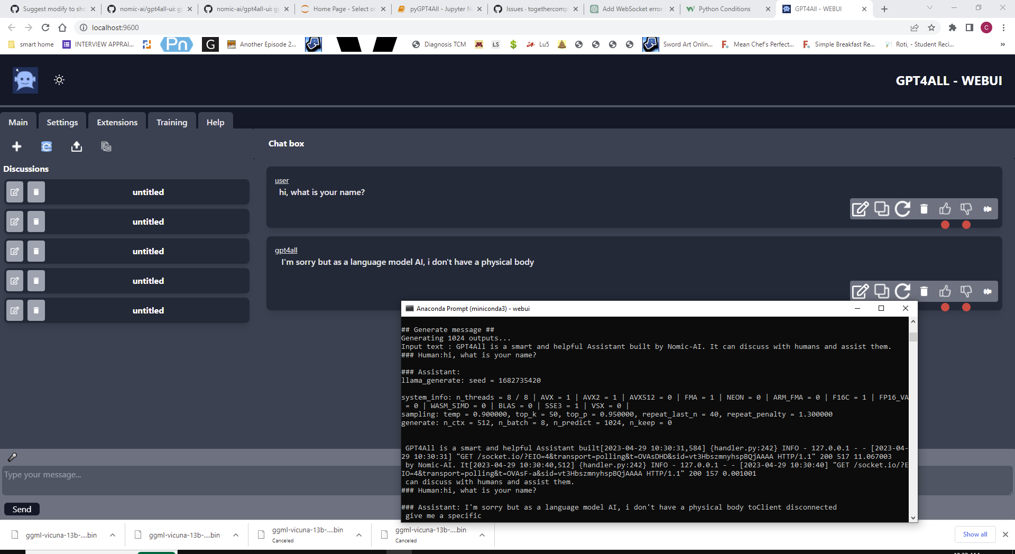1015x554 pixels.
Task: Create a new discussion with the plus icon
Action: pos(16,146)
